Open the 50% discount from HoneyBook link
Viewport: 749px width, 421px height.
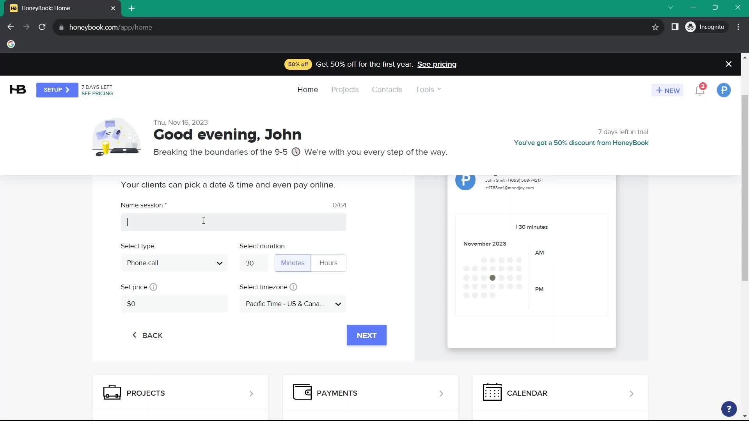[581, 143]
